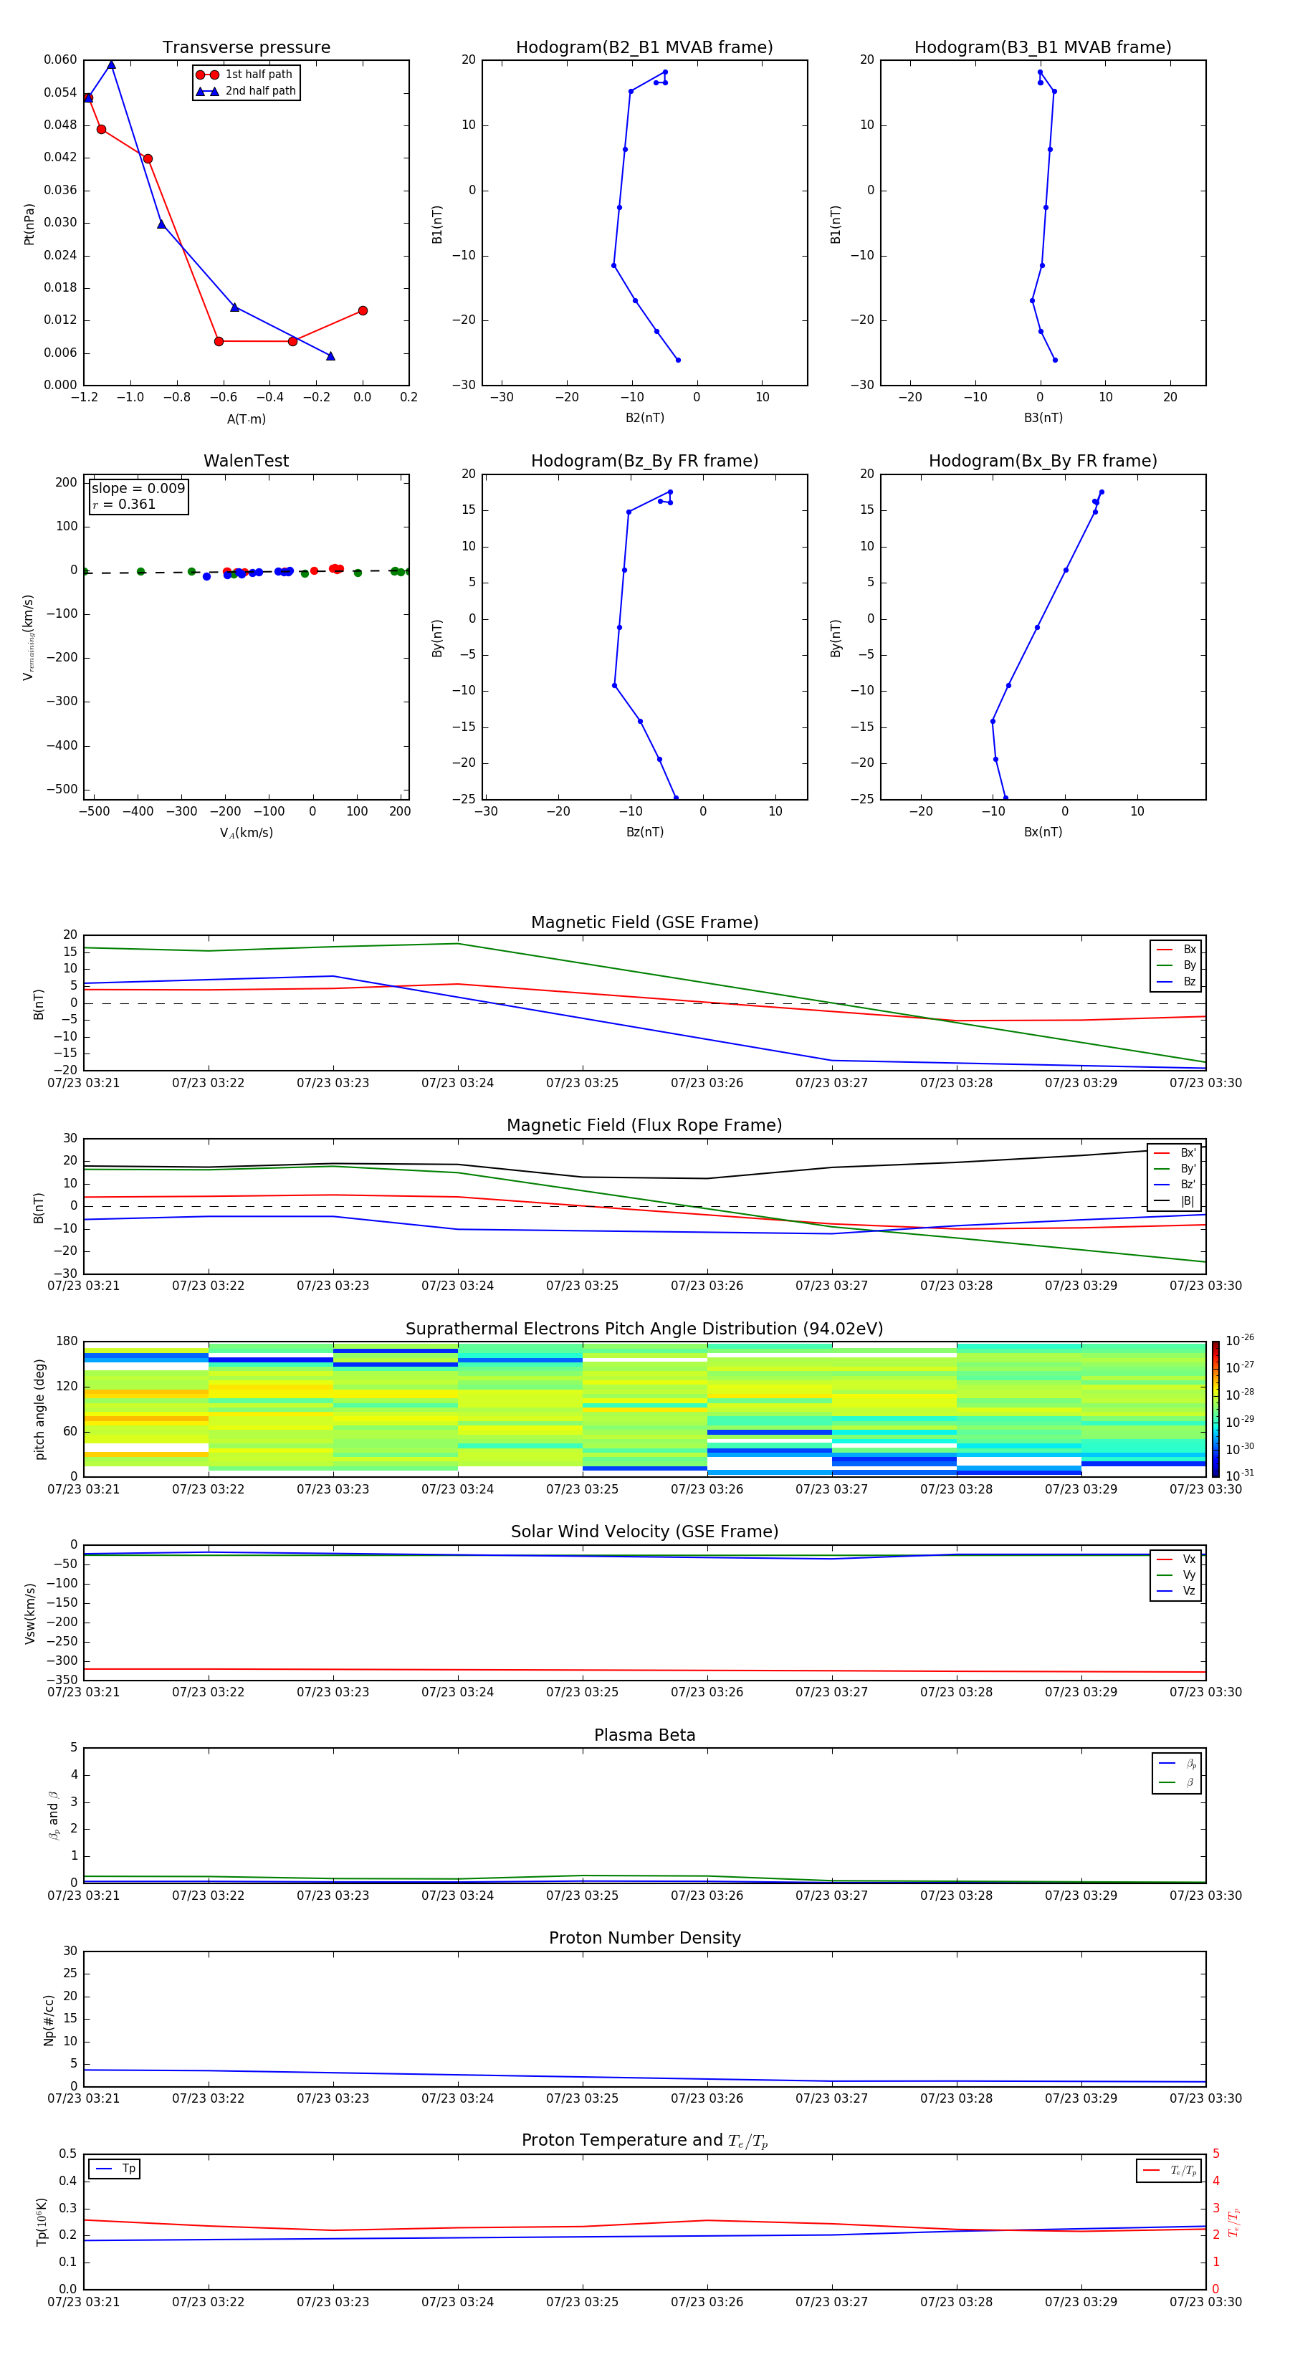
Task: Click the "B2(nT)" x-axis label
Action: tap(644, 418)
